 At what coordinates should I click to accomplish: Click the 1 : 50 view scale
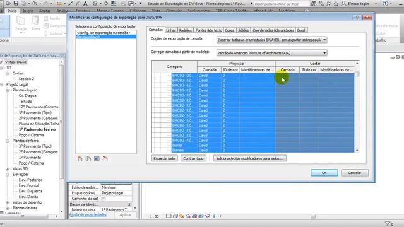point(154,216)
